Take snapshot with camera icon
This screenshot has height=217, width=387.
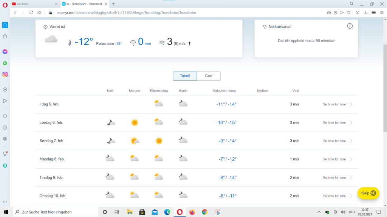coord(329,12)
